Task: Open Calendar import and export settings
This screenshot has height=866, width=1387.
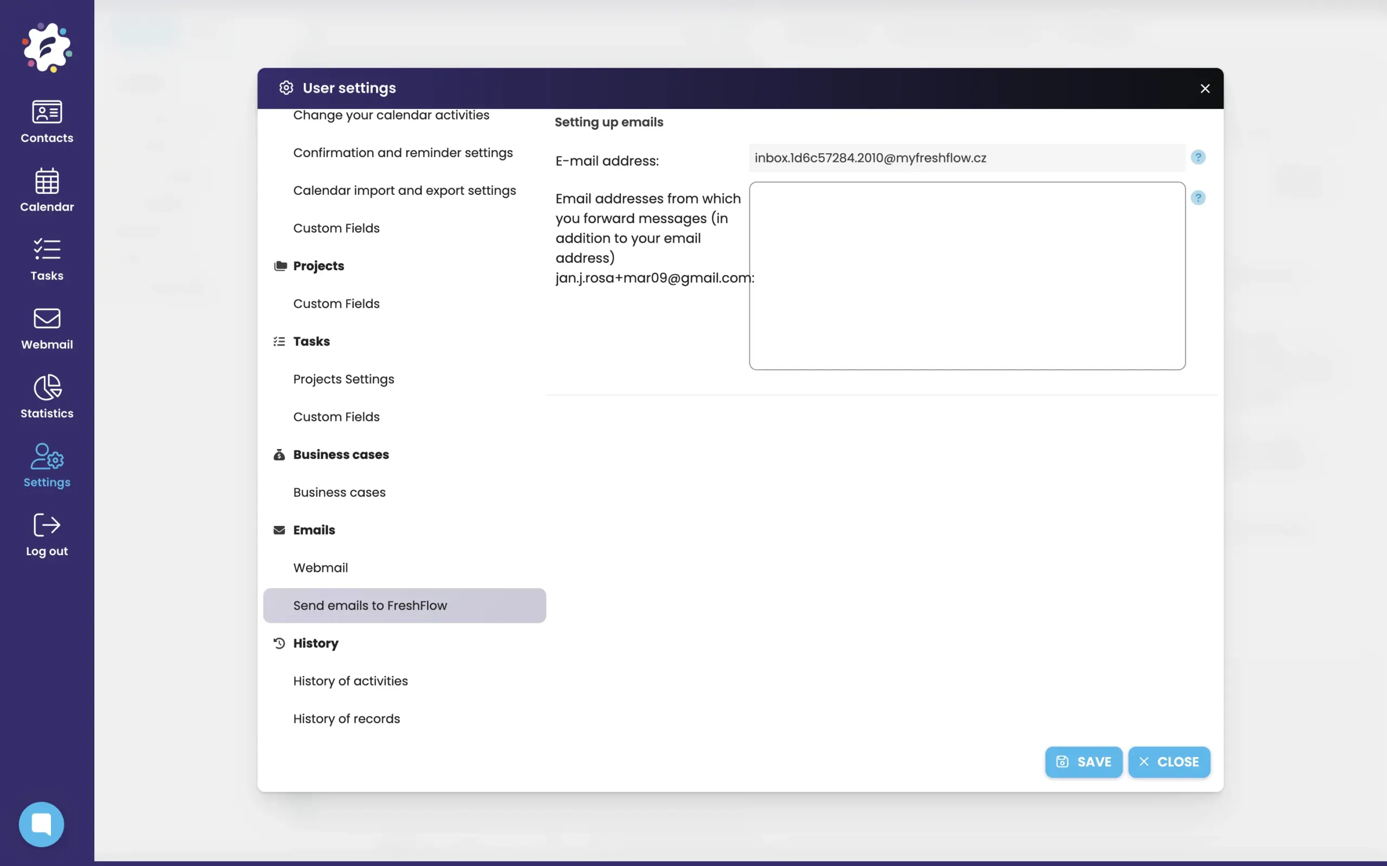Action: [x=405, y=191]
